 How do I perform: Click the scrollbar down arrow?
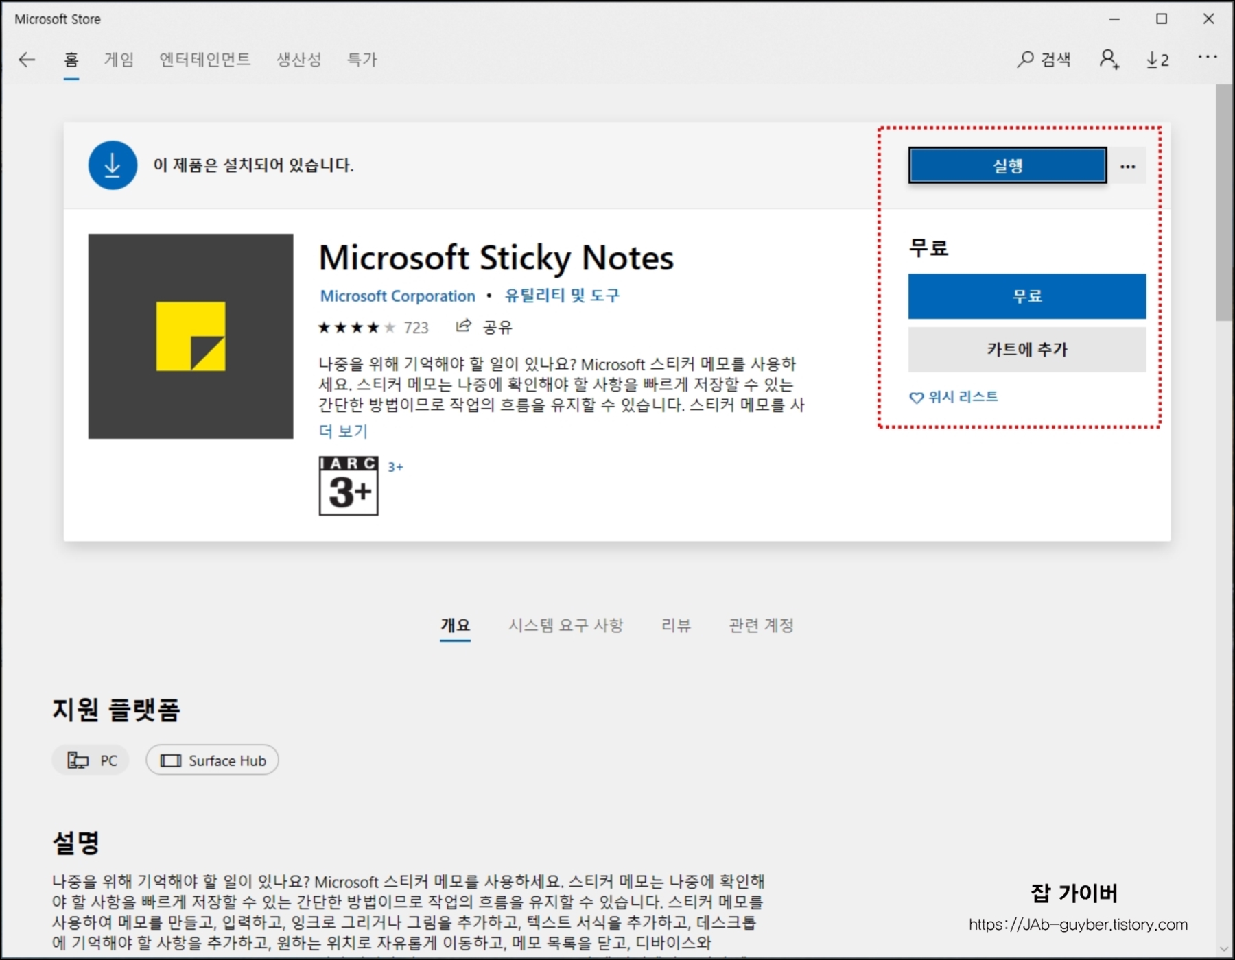click(1223, 949)
